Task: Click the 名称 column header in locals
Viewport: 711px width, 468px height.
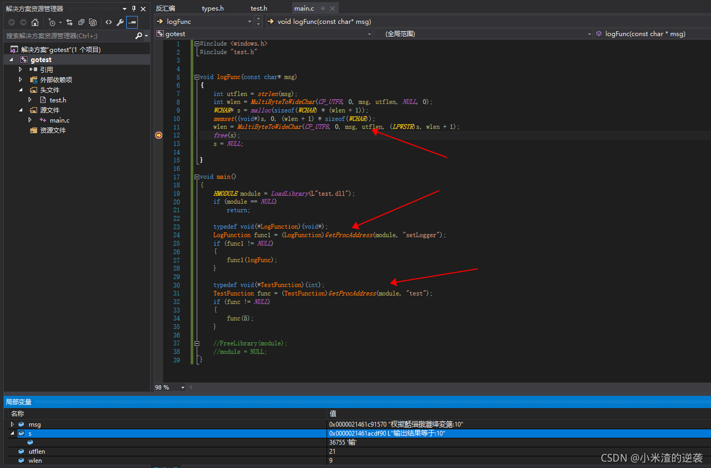Action: click(168, 413)
